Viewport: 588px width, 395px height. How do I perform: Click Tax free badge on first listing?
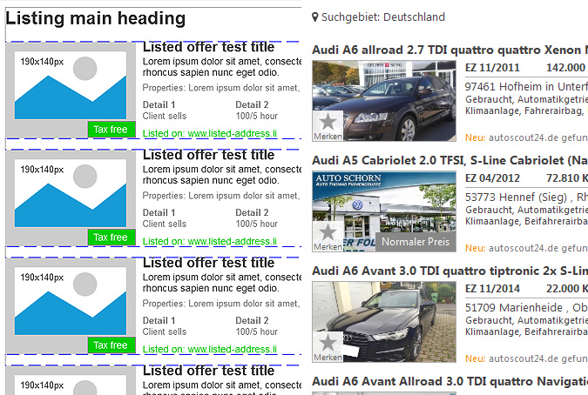[x=111, y=130]
